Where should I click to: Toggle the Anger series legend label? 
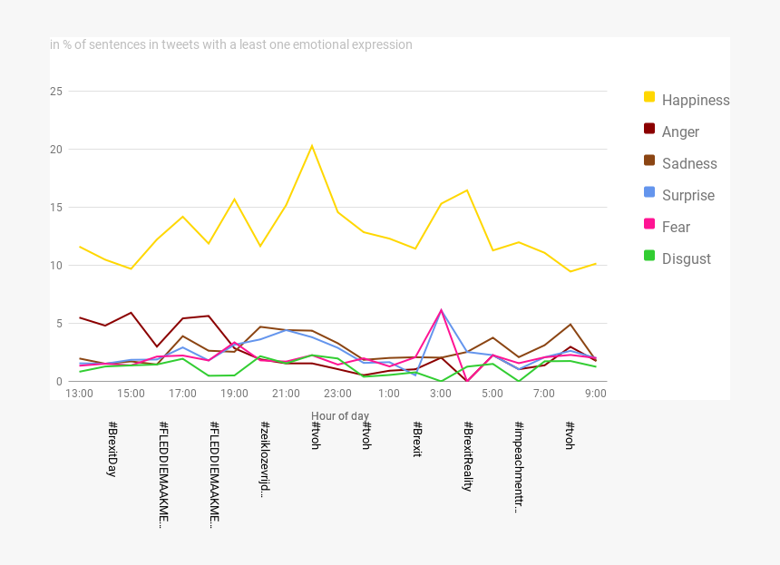[680, 132]
